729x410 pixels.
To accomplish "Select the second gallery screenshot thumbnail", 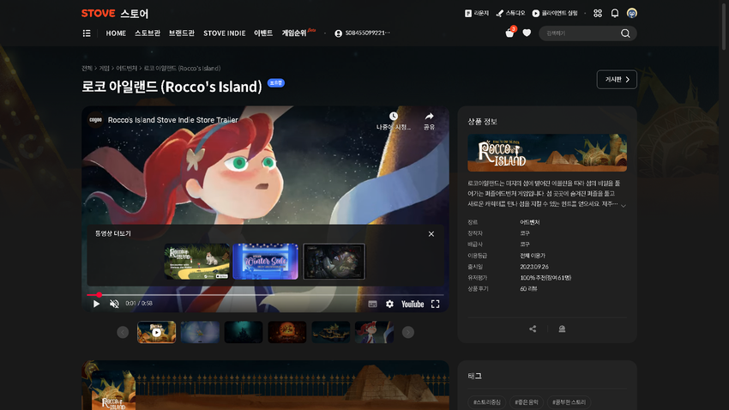I will pyautogui.click(x=200, y=332).
